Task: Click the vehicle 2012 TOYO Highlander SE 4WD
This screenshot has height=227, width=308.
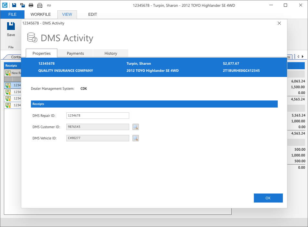Action: click(x=153, y=71)
